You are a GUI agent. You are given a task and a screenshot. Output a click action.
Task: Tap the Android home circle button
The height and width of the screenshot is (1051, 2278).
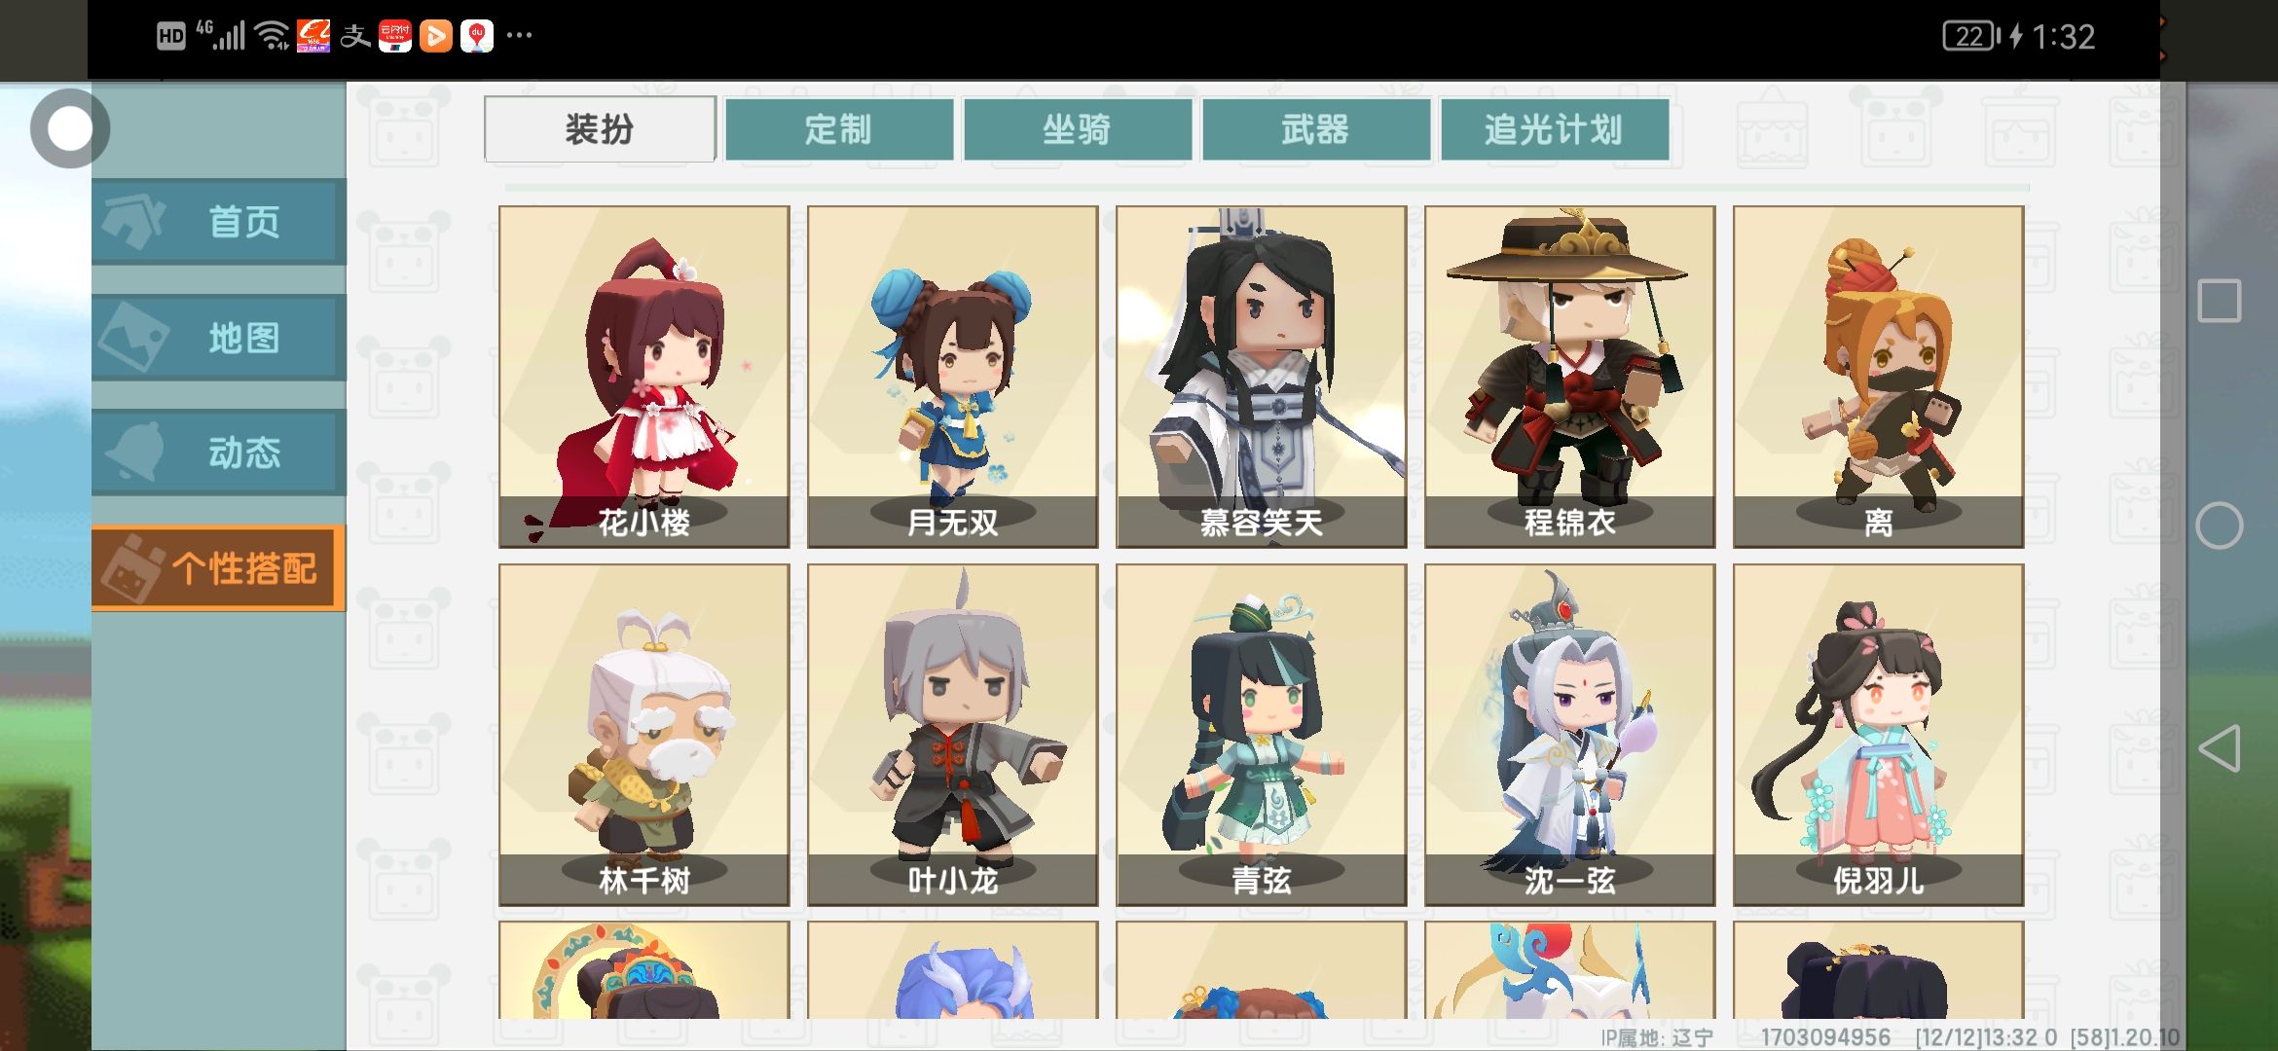2220,526
